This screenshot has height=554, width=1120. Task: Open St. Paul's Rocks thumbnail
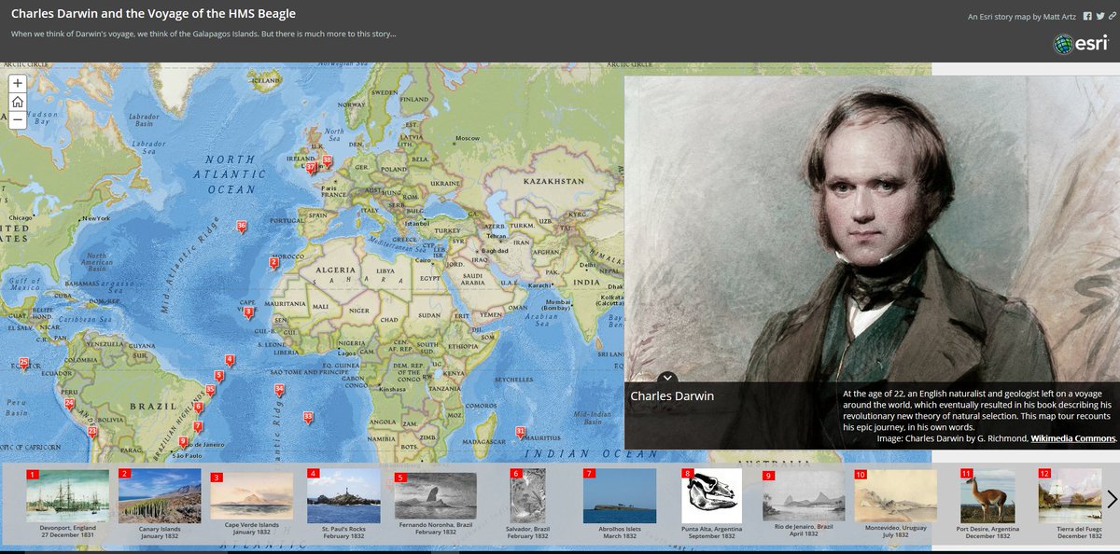point(343,495)
